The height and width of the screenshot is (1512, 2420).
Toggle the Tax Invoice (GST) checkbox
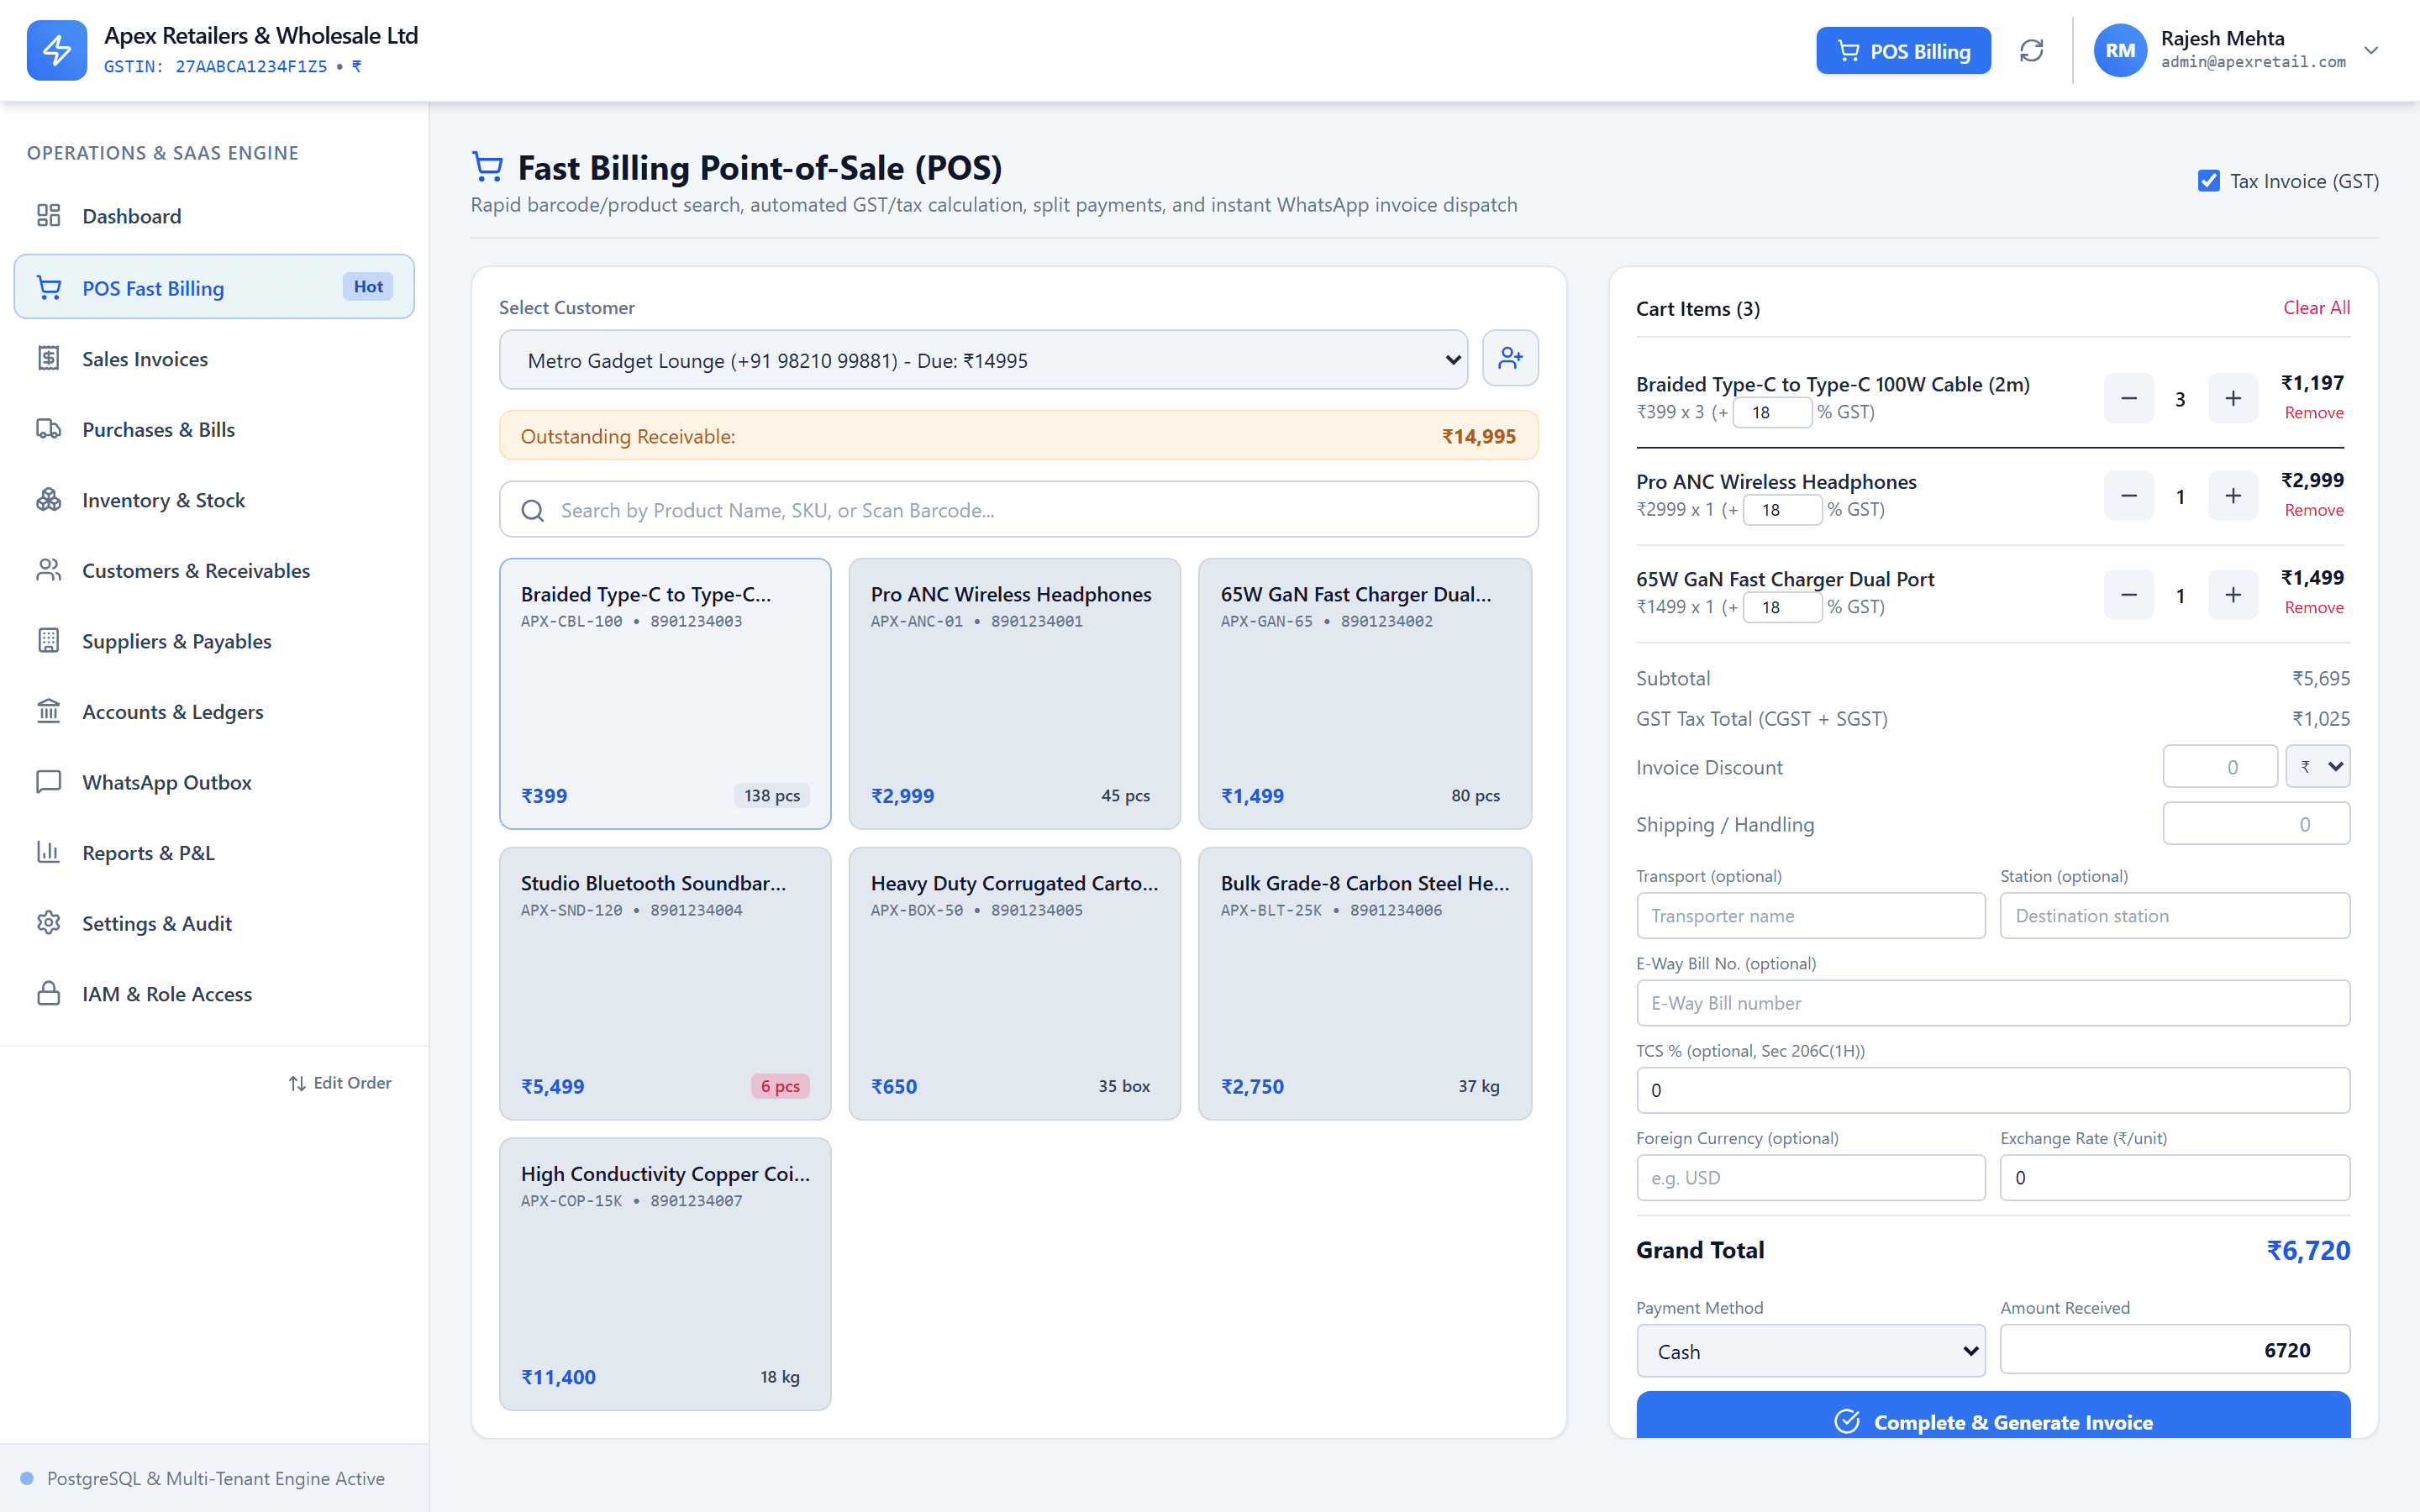[x=2209, y=181]
